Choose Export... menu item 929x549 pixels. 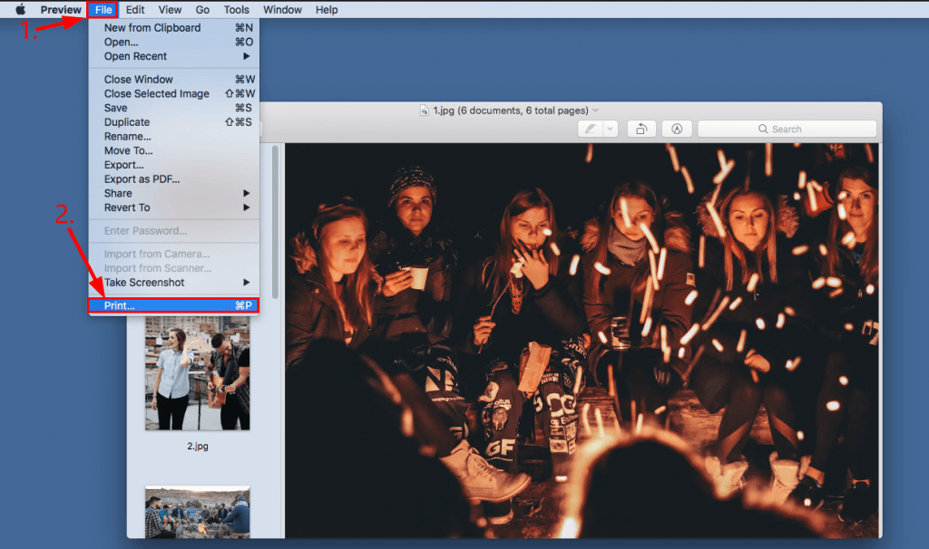[x=174, y=165]
